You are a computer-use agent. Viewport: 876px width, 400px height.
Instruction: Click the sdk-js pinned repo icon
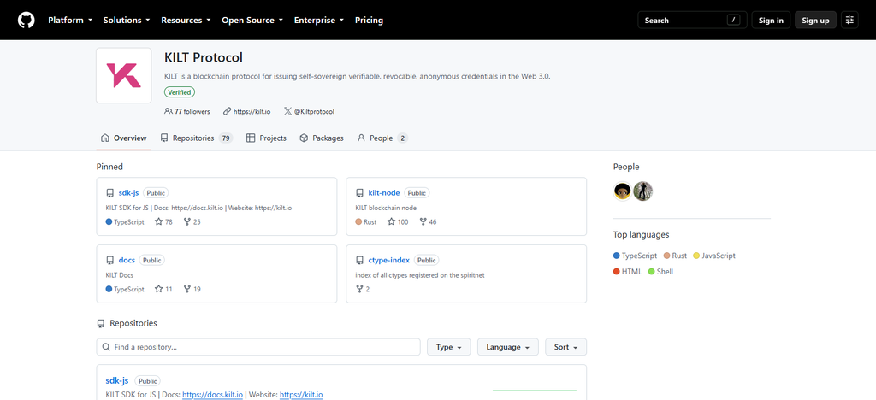[110, 193]
